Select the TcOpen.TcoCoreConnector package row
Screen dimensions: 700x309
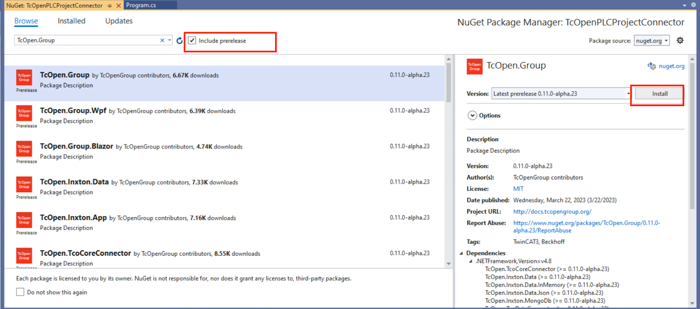(x=224, y=256)
